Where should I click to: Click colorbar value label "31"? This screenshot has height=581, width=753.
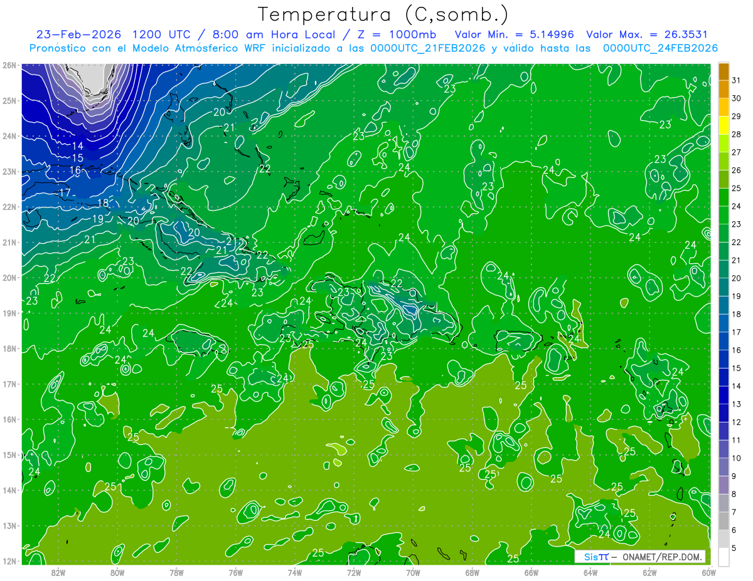(736, 80)
